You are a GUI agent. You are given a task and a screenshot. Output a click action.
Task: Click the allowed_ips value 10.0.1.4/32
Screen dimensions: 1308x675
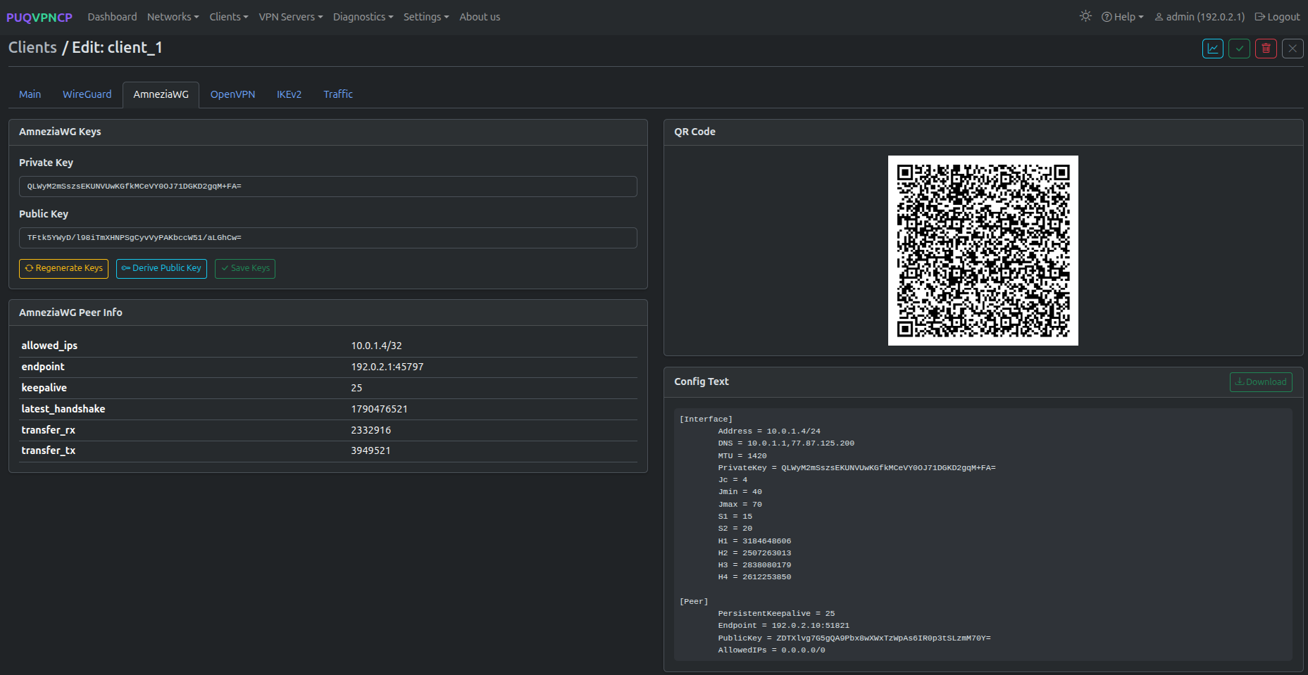[377, 346]
